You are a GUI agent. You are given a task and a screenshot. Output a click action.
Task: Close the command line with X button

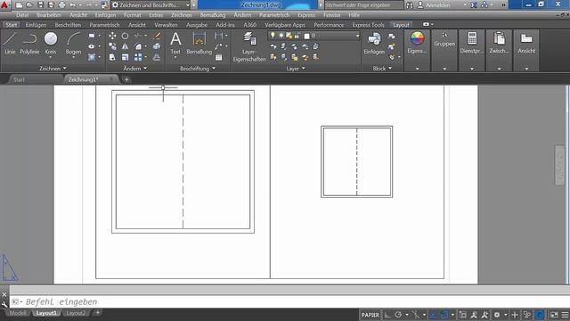click(x=4, y=294)
